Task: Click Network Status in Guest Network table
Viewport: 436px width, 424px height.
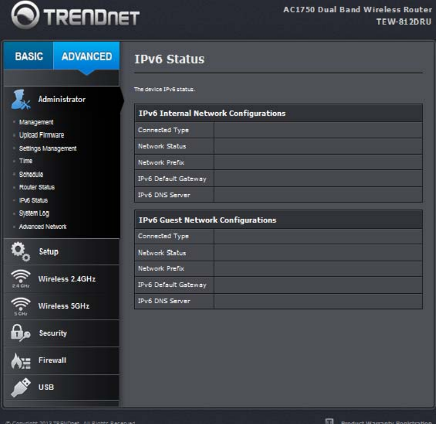Action: [x=162, y=253]
